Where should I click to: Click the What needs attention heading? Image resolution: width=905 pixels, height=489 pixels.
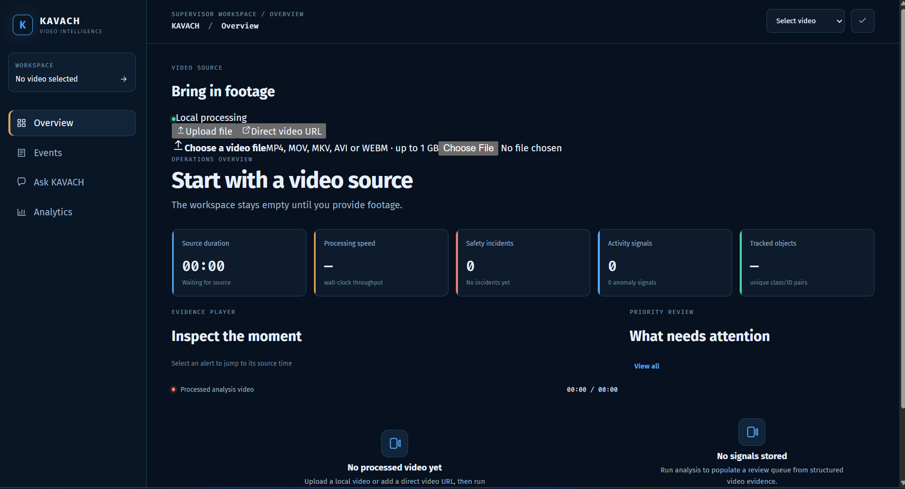(x=700, y=336)
